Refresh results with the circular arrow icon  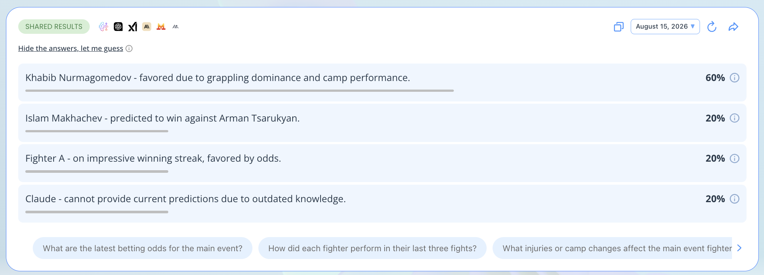pos(712,27)
